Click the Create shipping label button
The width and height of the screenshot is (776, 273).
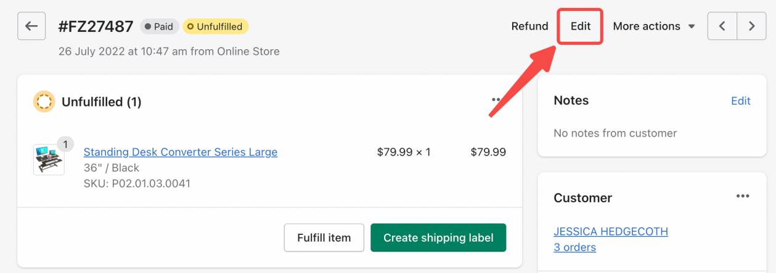click(x=438, y=238)
